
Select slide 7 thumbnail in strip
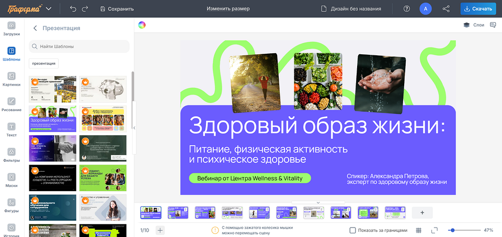click(314, 212)
